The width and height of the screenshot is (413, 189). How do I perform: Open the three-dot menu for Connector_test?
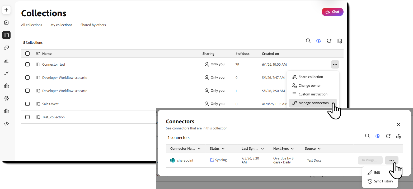[335, 64]
